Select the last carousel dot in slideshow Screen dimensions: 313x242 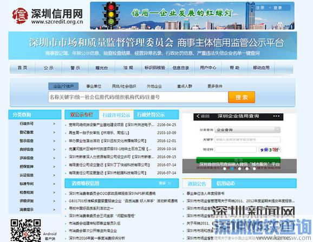255,169
